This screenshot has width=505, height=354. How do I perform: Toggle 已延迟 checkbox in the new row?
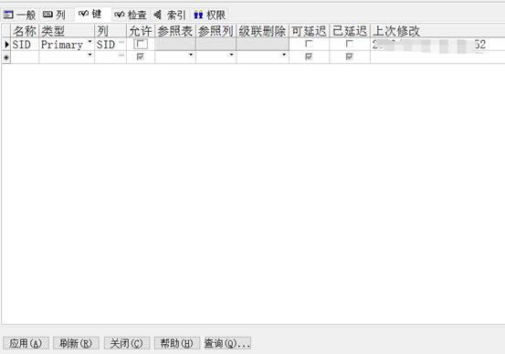[350, 57]
